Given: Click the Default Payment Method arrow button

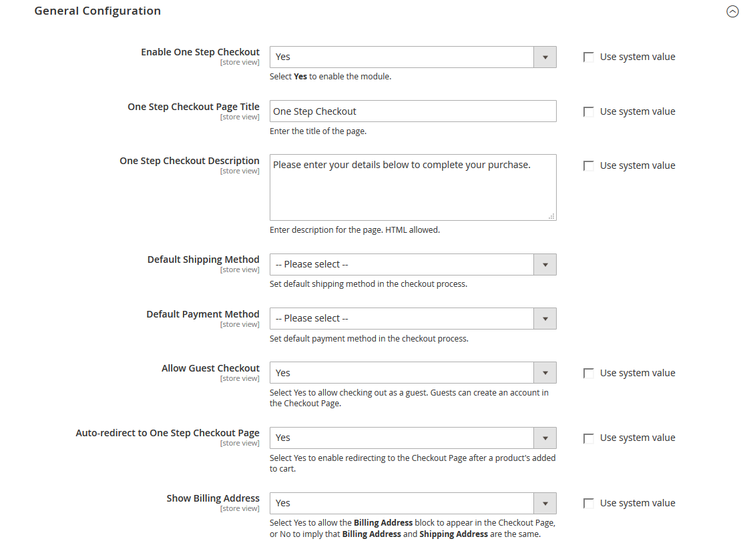Looking at the screenshot, I should click(545, 319).
